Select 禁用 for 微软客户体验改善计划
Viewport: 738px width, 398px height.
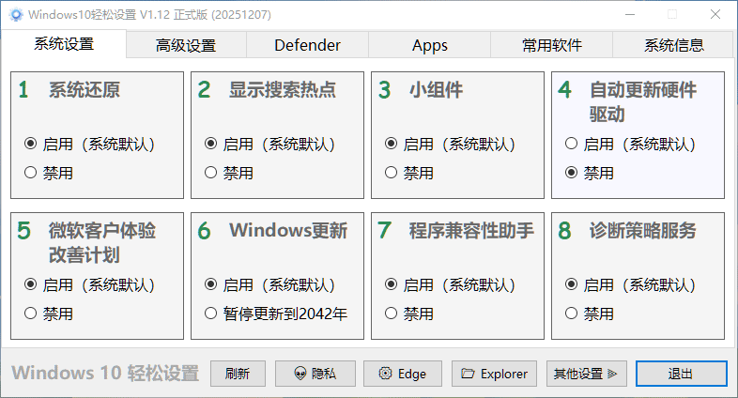[x=31, y=313]
